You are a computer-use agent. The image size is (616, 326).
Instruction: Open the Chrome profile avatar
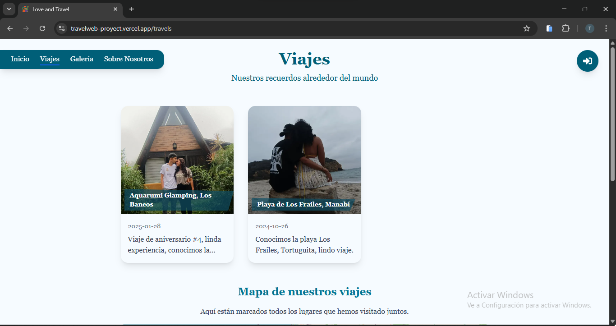coord(589,28)
